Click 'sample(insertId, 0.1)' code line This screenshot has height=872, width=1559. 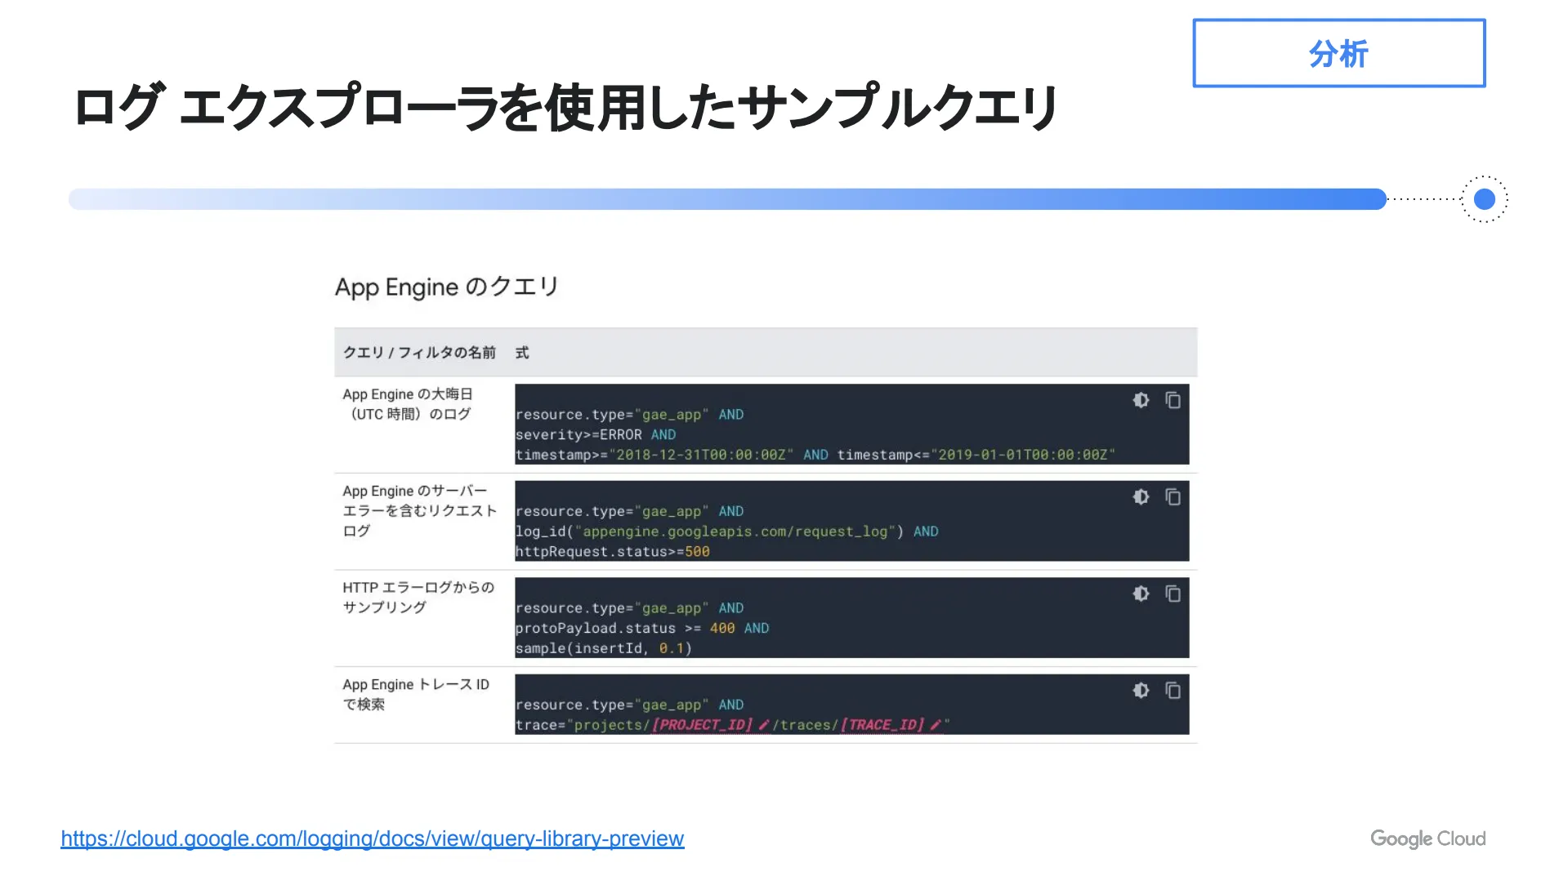click(604, 648)
